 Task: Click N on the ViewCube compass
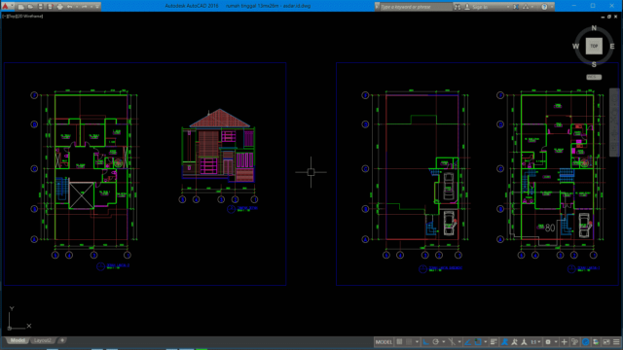[594, 28]
